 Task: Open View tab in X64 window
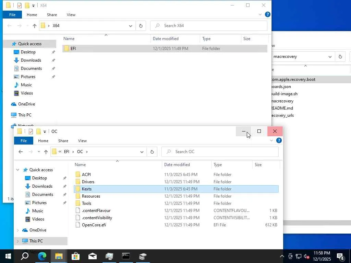click(x=71, y=15)
